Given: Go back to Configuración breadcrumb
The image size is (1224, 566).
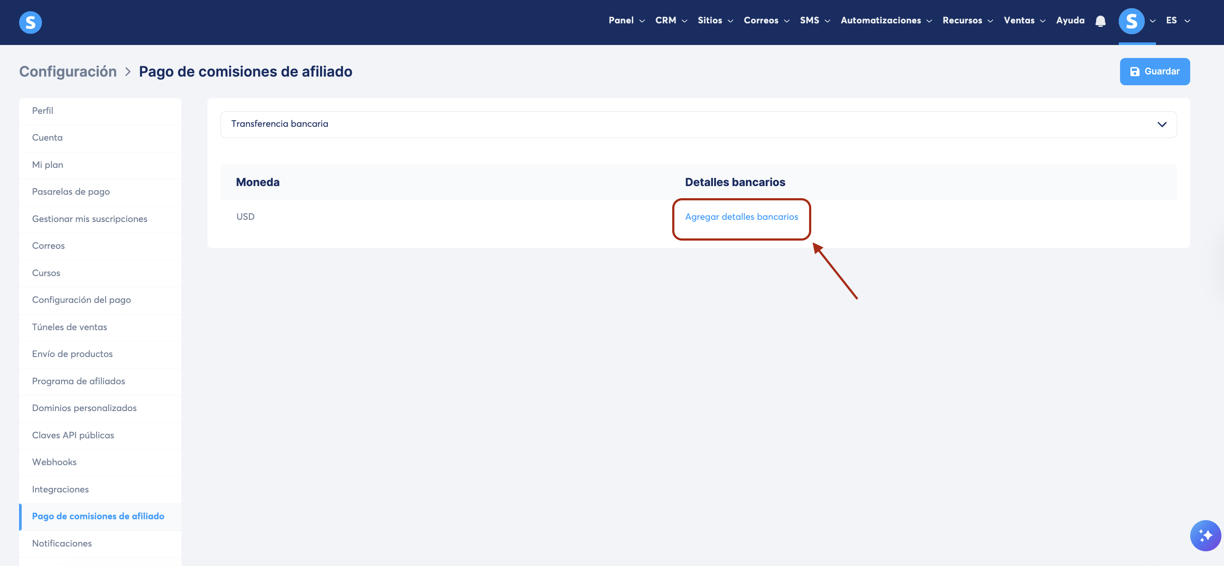Looking at the screenshot, I should click(x=68, y=72).
